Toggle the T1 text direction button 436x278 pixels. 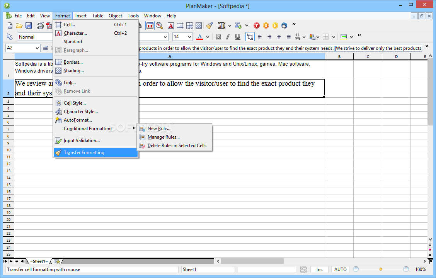250,37
